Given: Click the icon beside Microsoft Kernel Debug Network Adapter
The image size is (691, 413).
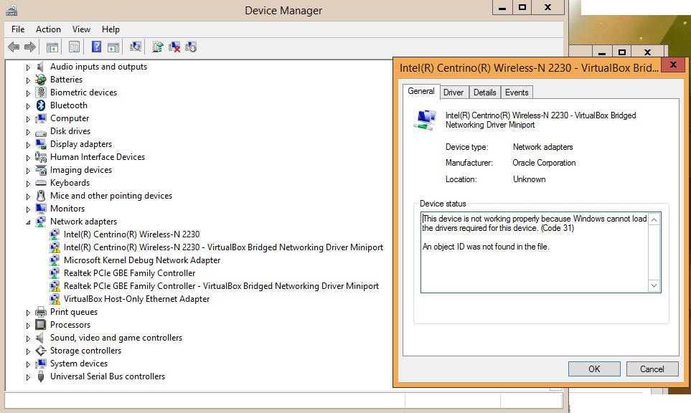Looking at the screenshot, I should click(55, 260).
